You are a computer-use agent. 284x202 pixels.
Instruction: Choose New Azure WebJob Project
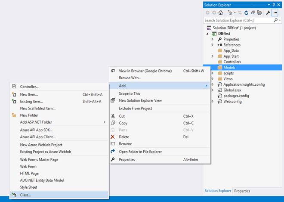tap(59, 145)
